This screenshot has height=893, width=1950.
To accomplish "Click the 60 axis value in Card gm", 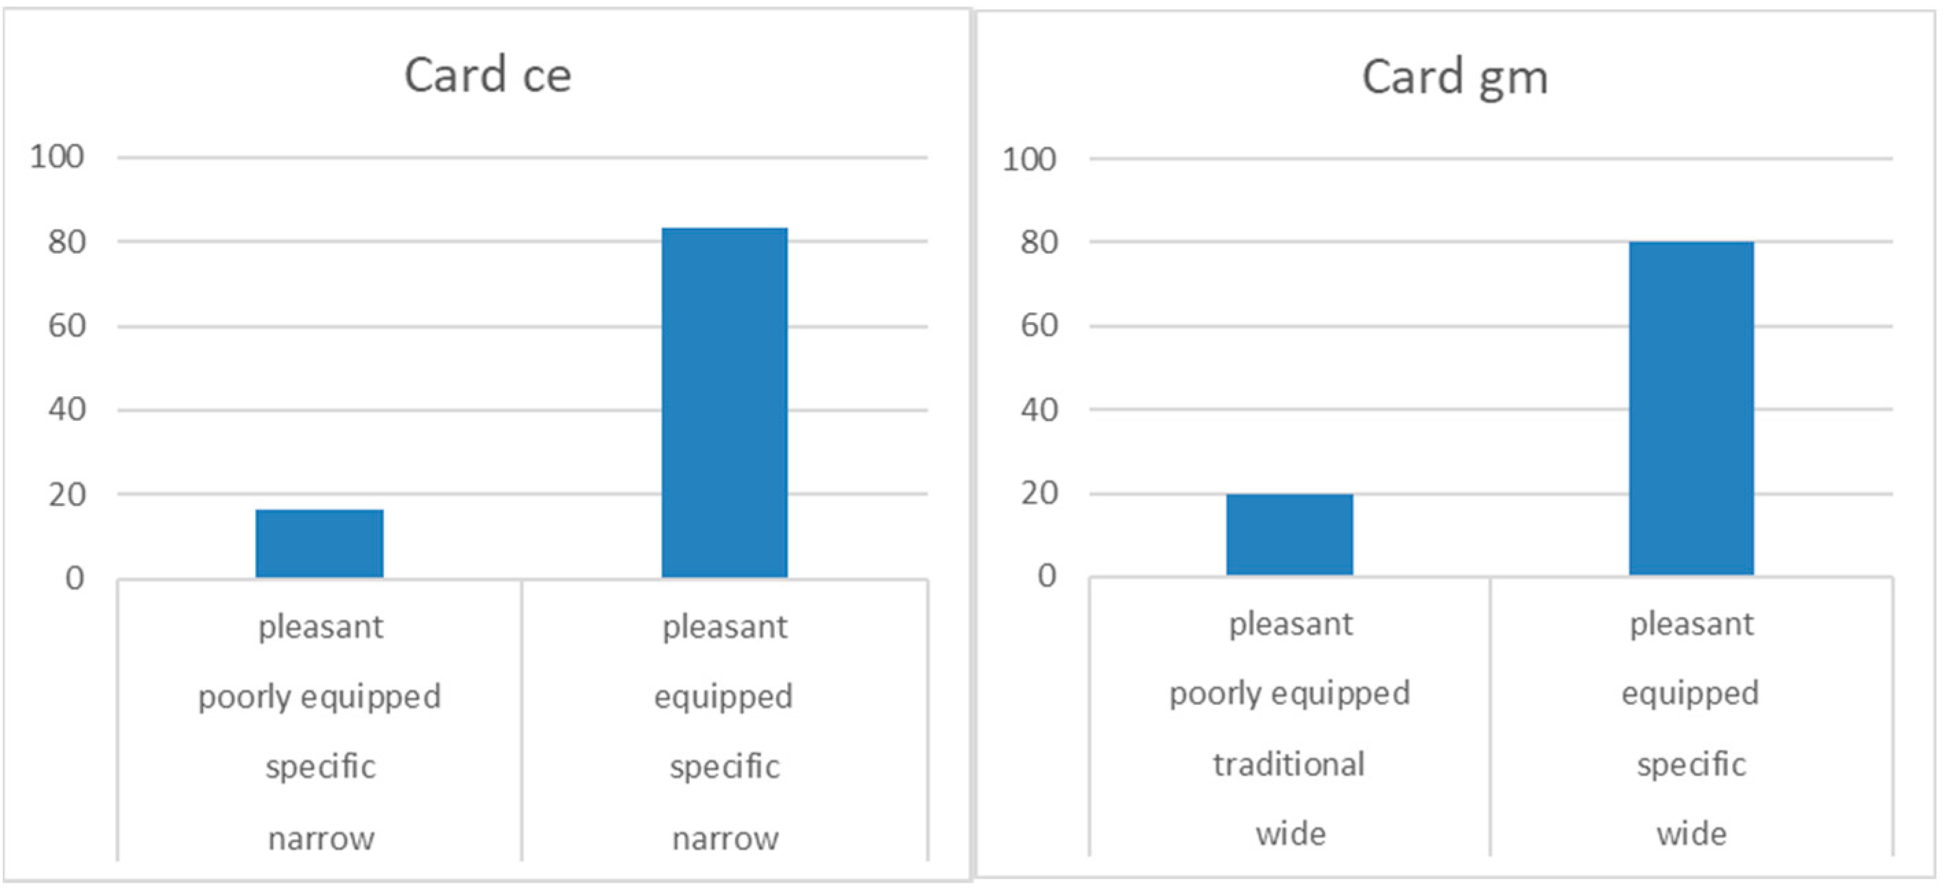I will [1039, 326].
